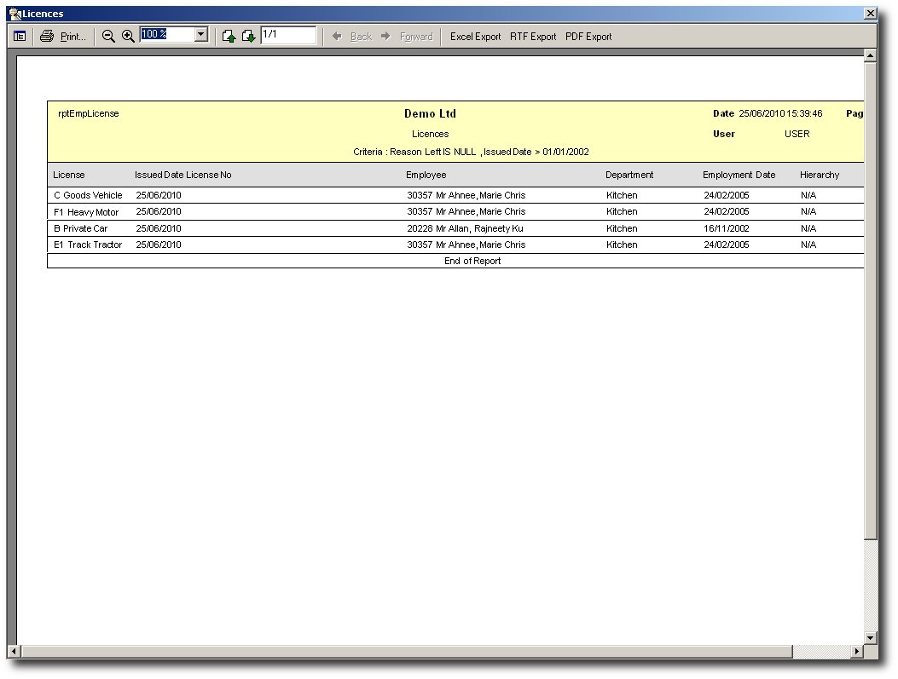Screen dimensions: 898x679
Task: Toggle the report group tree icon
Action: 20,36
